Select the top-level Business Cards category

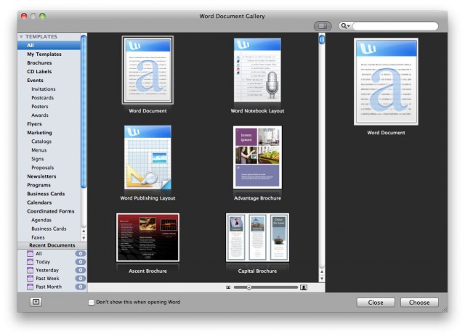click(x=46, y=194)
